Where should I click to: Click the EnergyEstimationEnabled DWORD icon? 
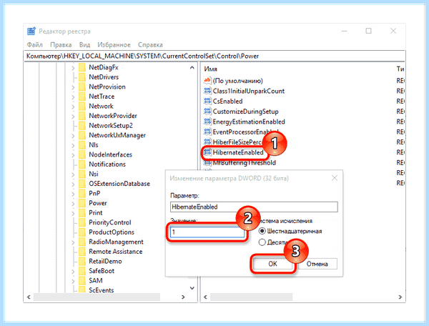pos(207,122)
